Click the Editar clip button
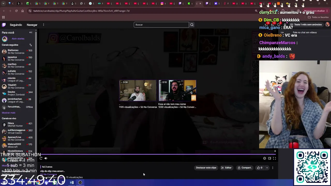 click(x=226, y=168)
